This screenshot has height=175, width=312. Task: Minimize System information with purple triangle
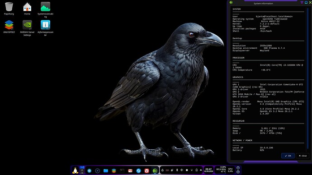[x=302, y=2]
